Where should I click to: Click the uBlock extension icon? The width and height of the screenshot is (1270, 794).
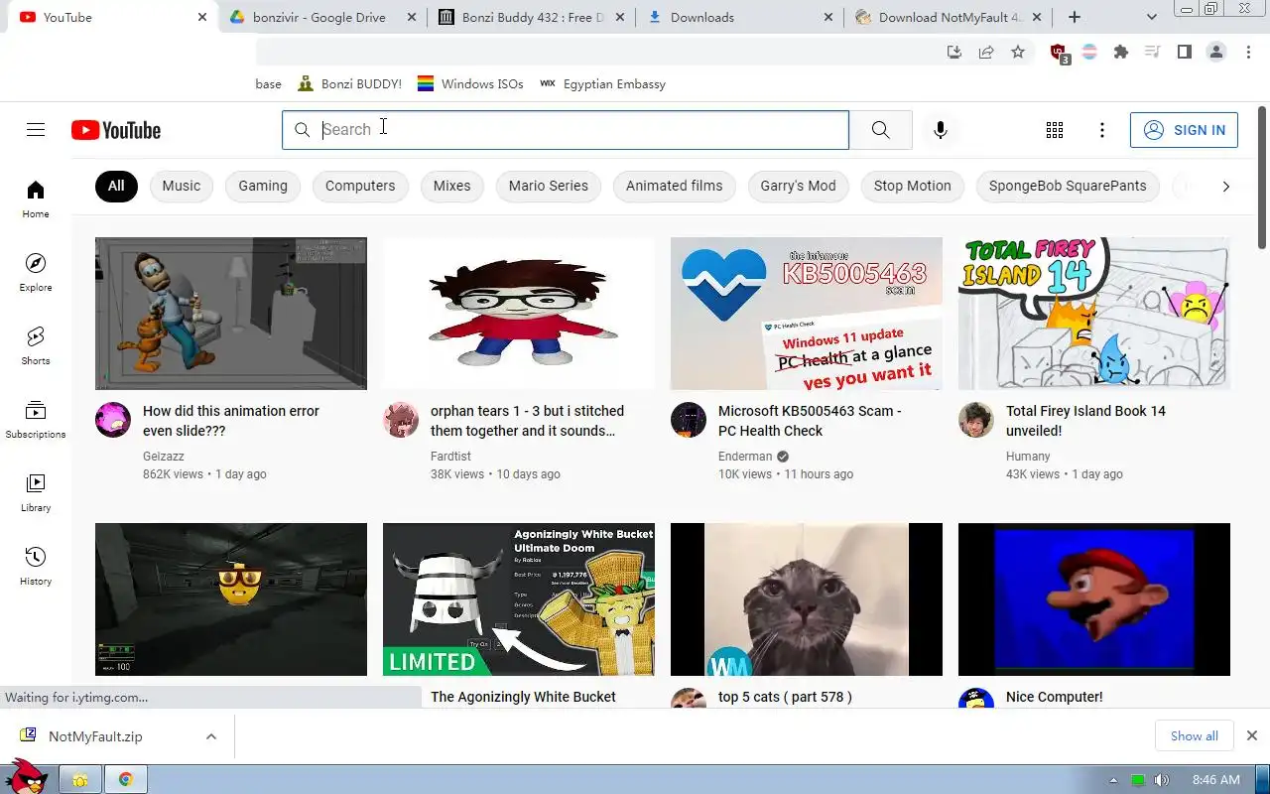(1059, 53)
